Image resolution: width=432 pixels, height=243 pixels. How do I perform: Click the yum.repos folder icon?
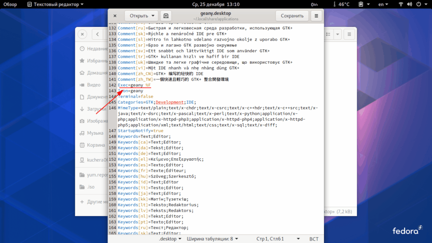click(x=82, y=175)
